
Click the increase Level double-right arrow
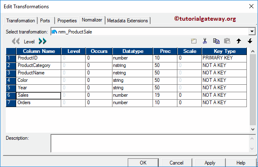point(43,41)
